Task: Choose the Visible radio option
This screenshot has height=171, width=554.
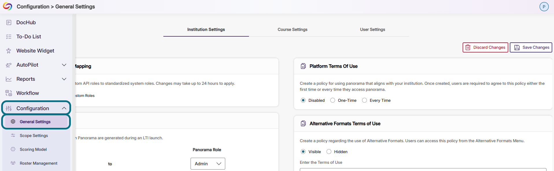Action: click(x=303, y=152)
